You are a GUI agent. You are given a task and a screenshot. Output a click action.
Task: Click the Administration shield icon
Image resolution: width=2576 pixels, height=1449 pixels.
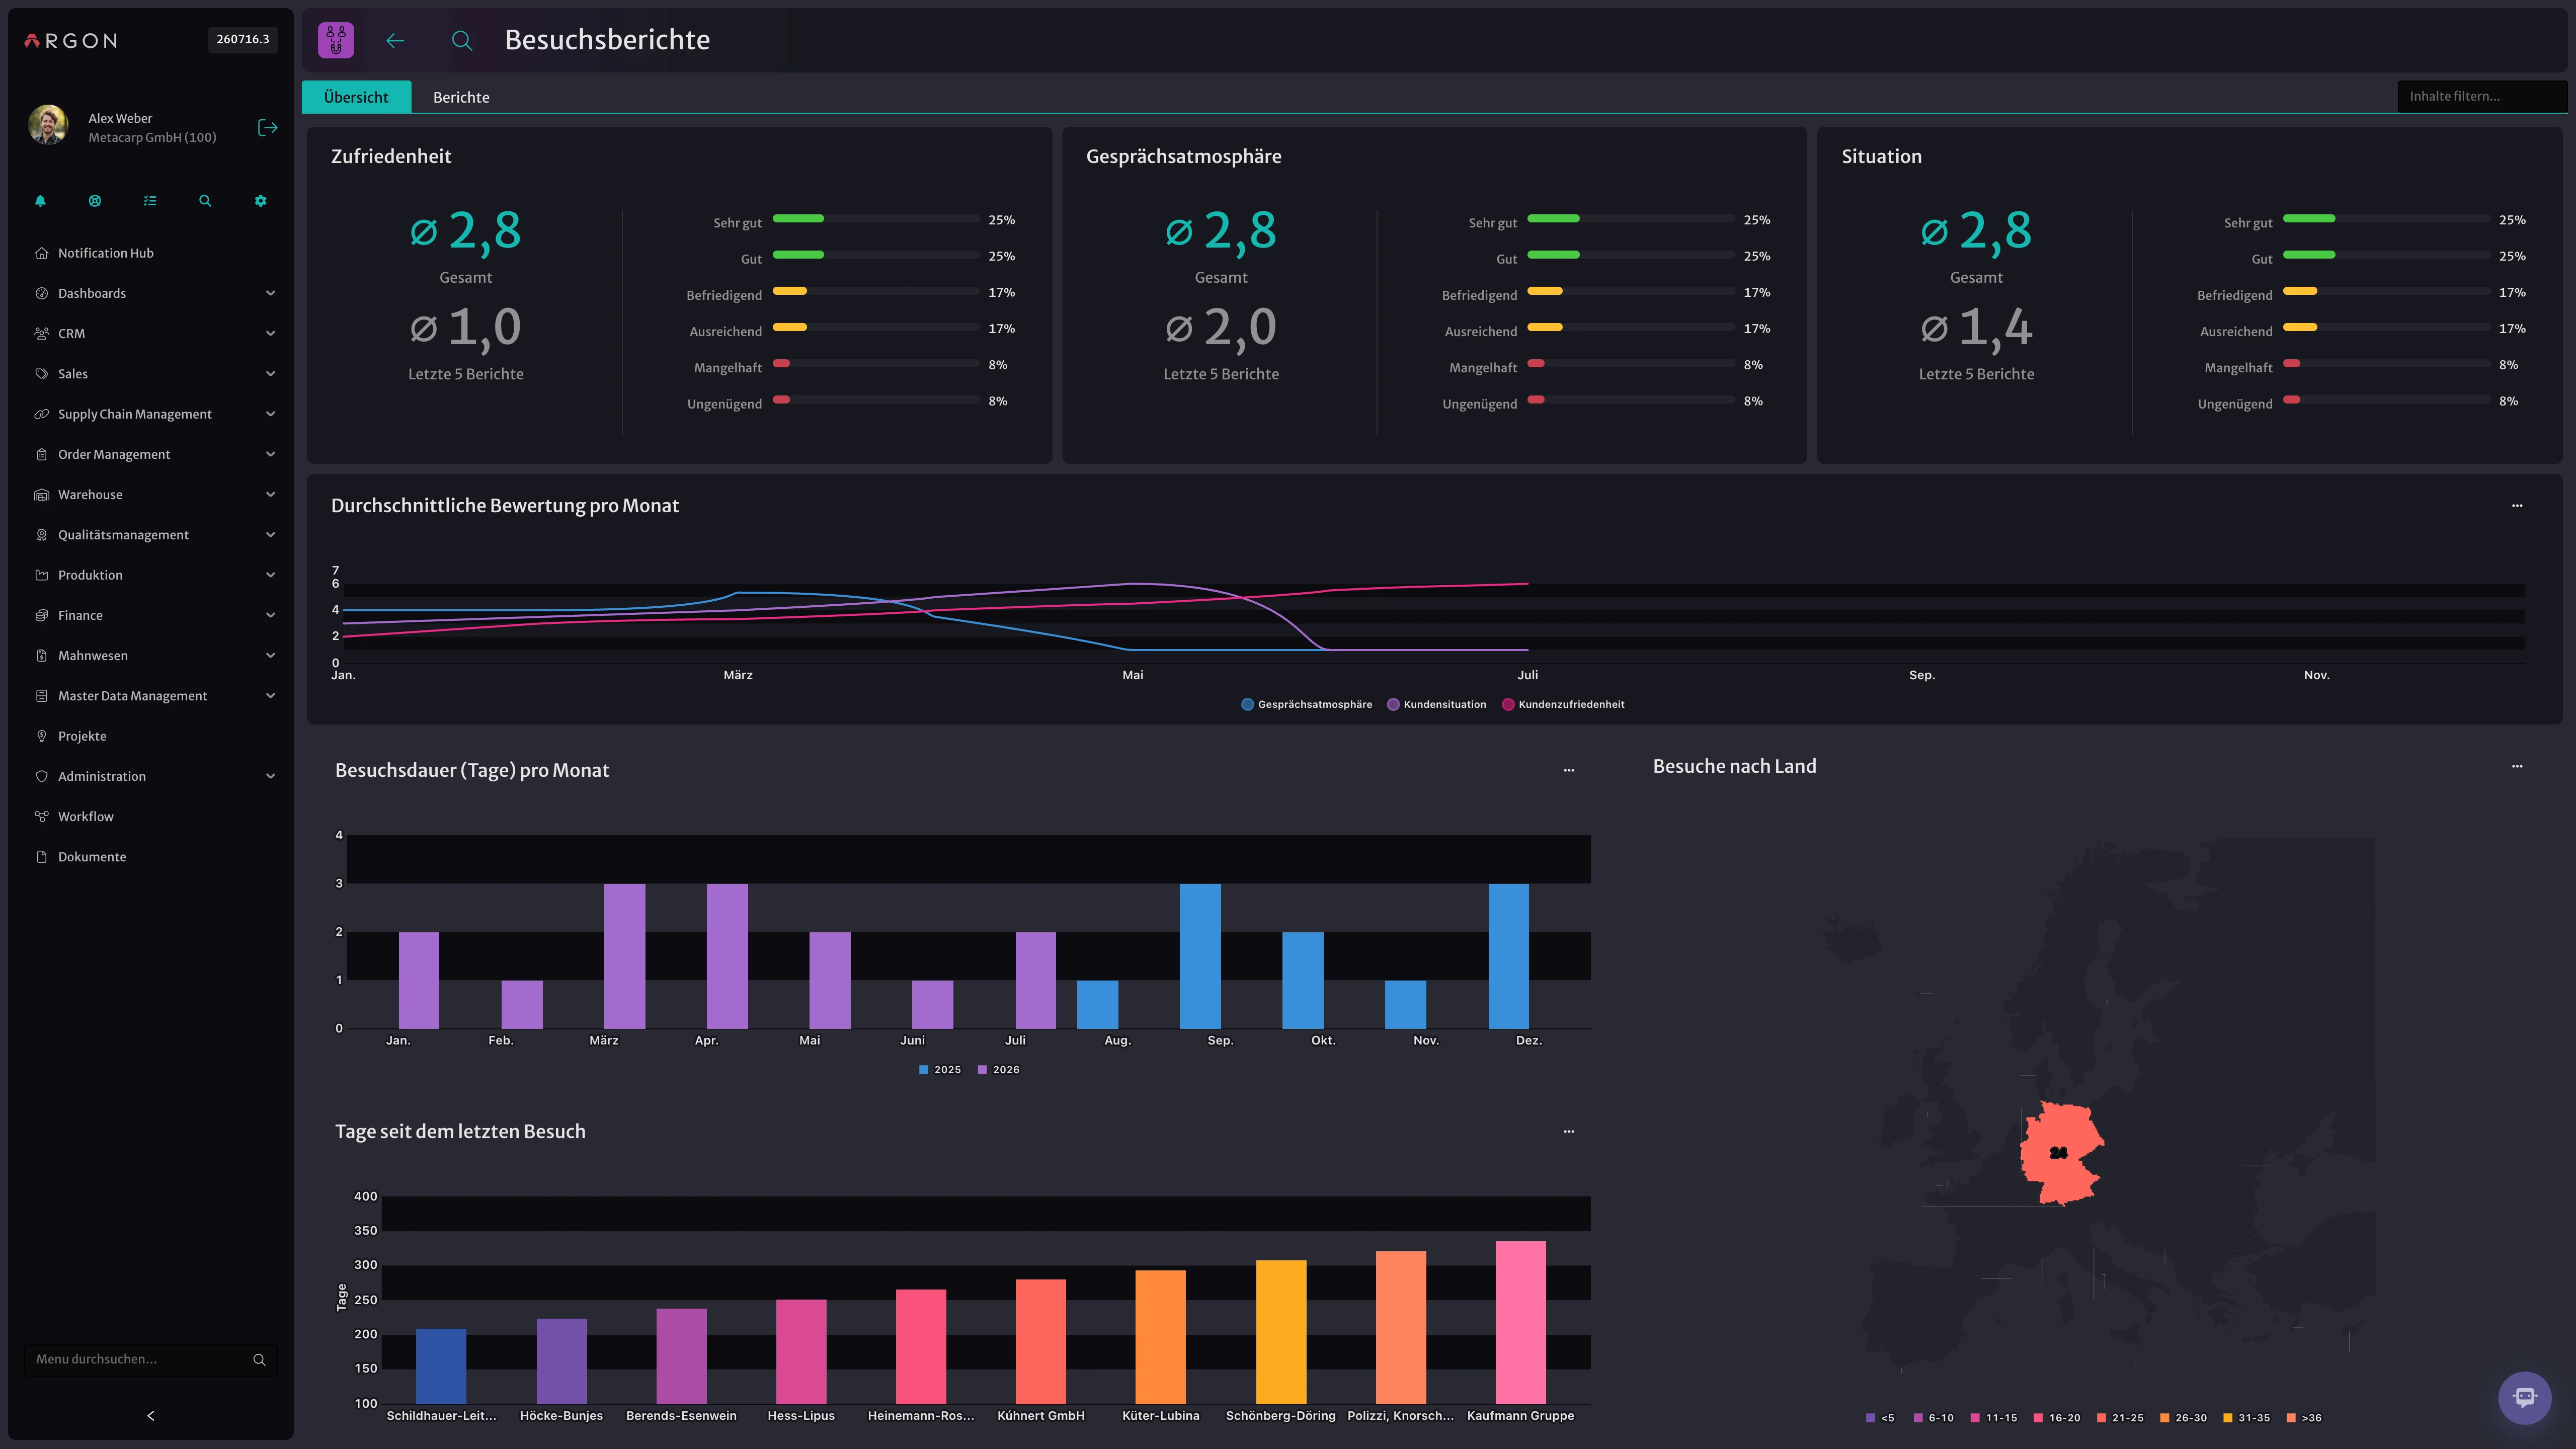[41, 776]
